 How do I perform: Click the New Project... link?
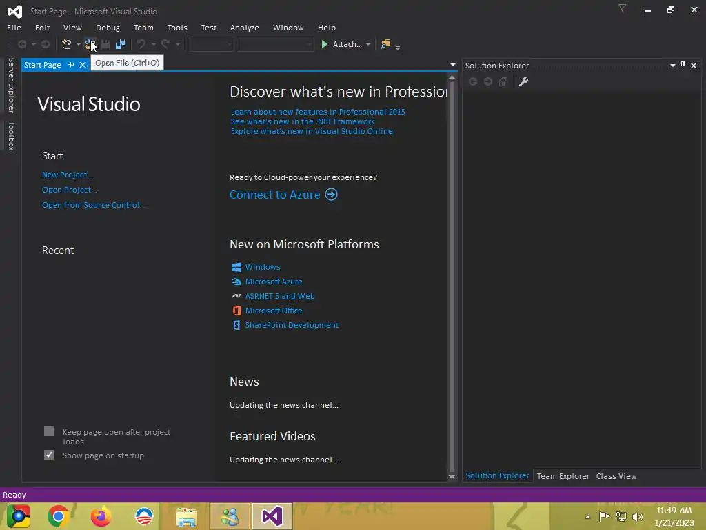pos(67,175)
